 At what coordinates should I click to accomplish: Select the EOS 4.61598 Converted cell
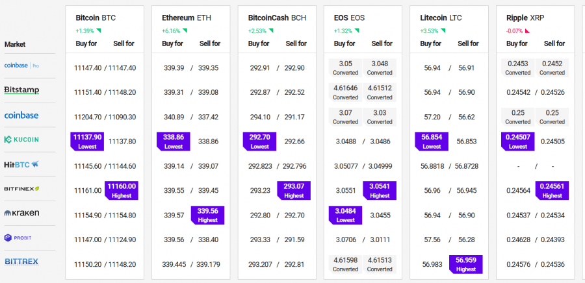click(346, 264)
